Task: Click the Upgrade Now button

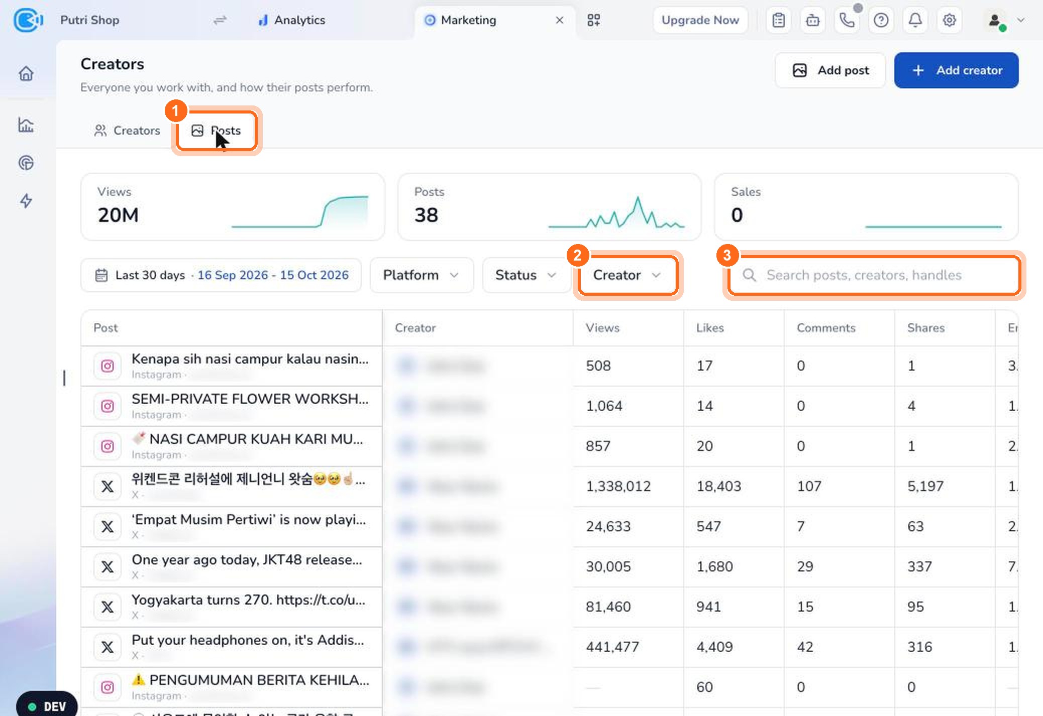Action: click(x=700, y=20)
